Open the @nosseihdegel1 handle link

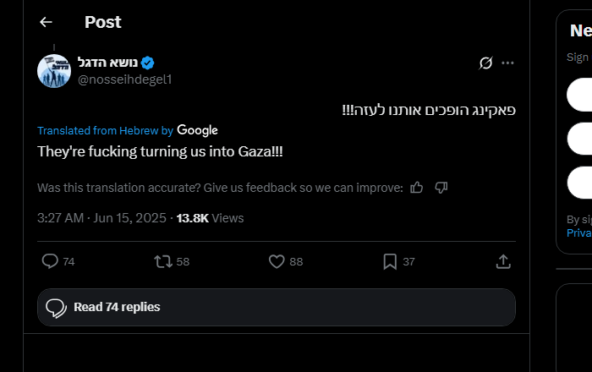point(125,79)
